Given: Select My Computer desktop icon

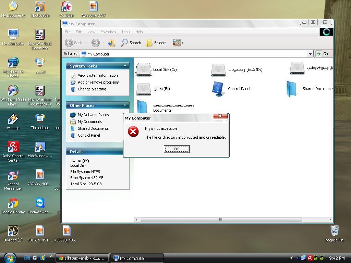Looking at the screenshot, I should pos(13,37).
